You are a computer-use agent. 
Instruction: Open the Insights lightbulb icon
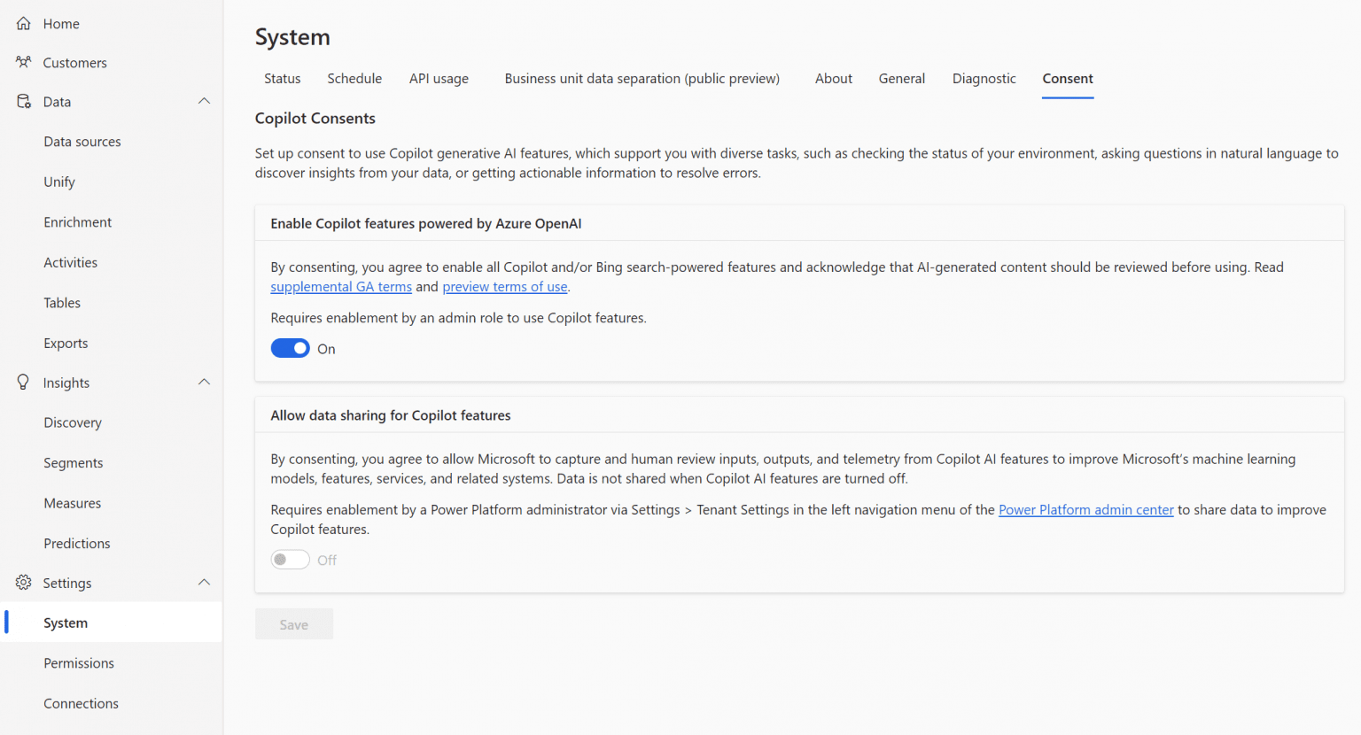22,382
